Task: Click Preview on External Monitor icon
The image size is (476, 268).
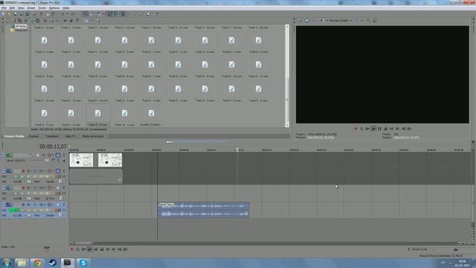Action: coord(307,21)
